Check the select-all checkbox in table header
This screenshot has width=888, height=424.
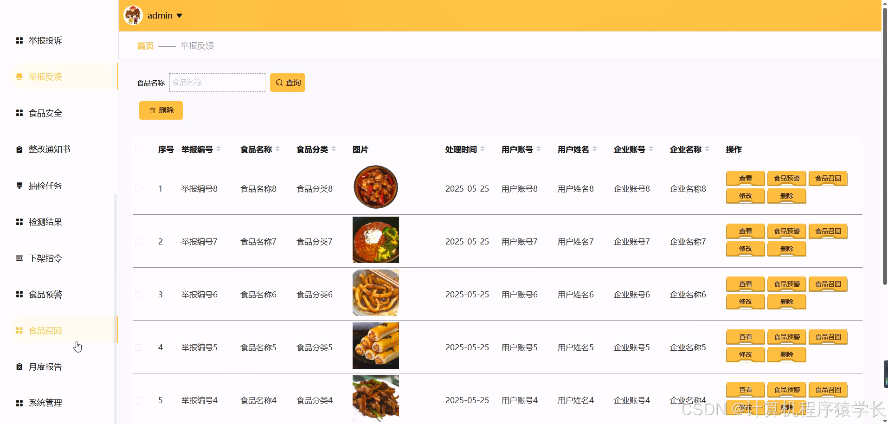(138, 149)
